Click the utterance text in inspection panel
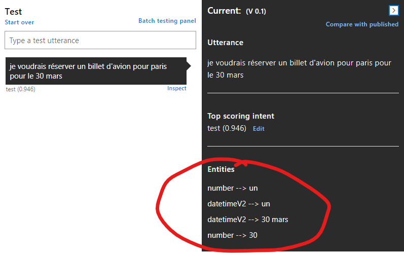The height and width of the screenshot is (253, 404). point(299,69)
